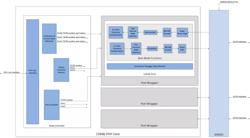The height and width of the screenshot is (138, 250).
Task: Click the bottom 'XCVR Interface' label
Action: click(239, 118)
